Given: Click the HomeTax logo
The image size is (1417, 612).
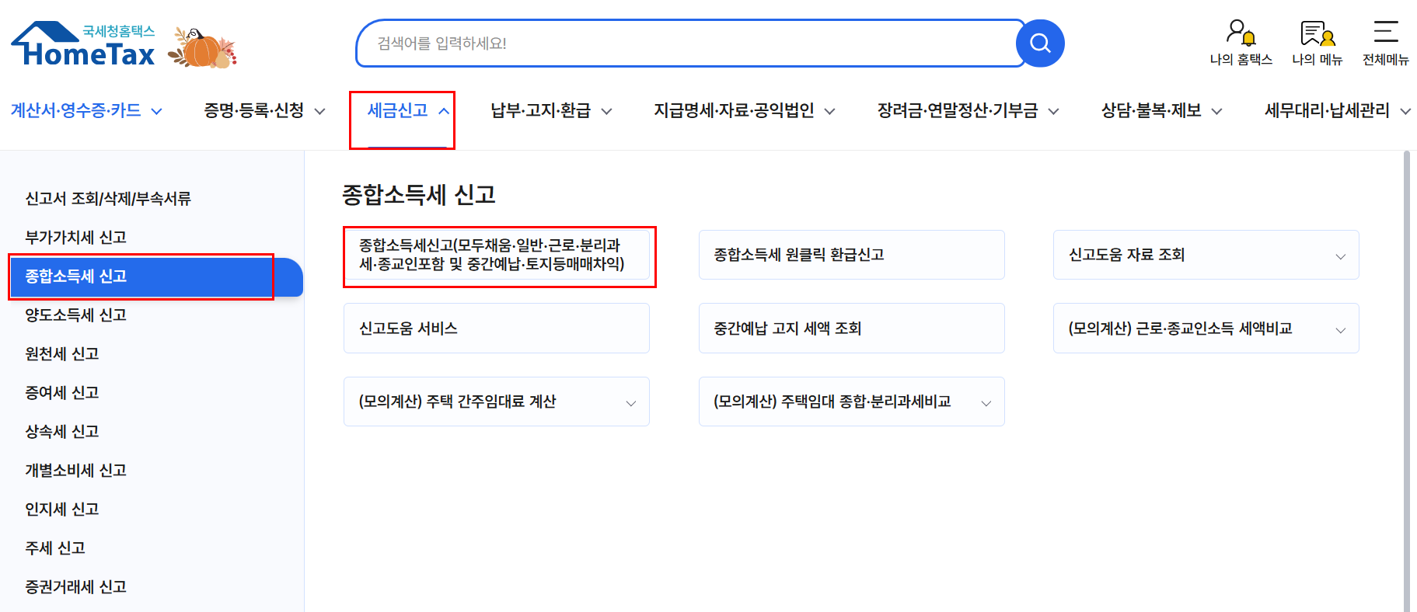Looking at the screenshot, I should click(x=83, y=44).
